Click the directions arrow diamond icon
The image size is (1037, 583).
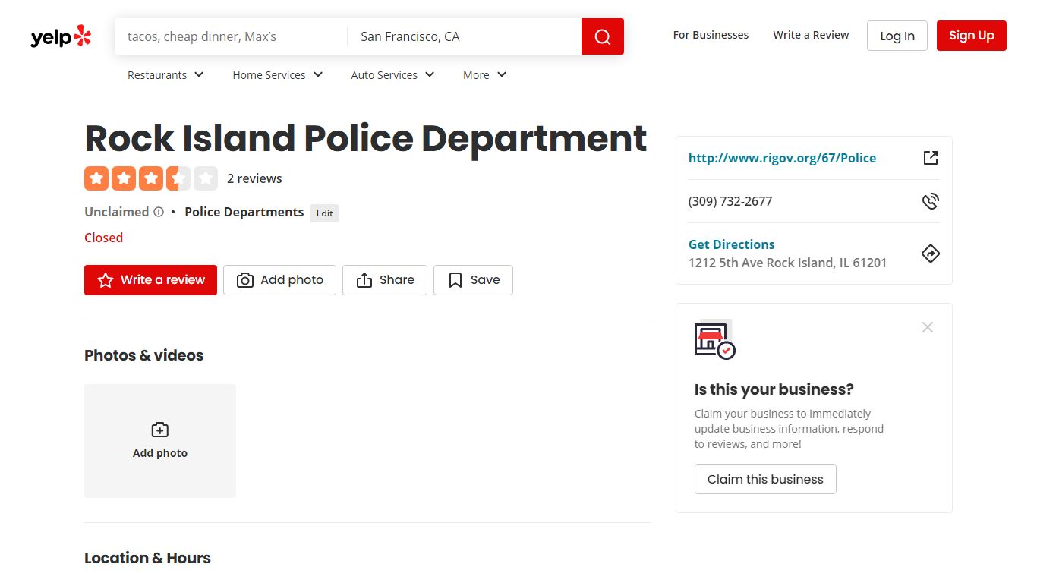pos(931,254)
